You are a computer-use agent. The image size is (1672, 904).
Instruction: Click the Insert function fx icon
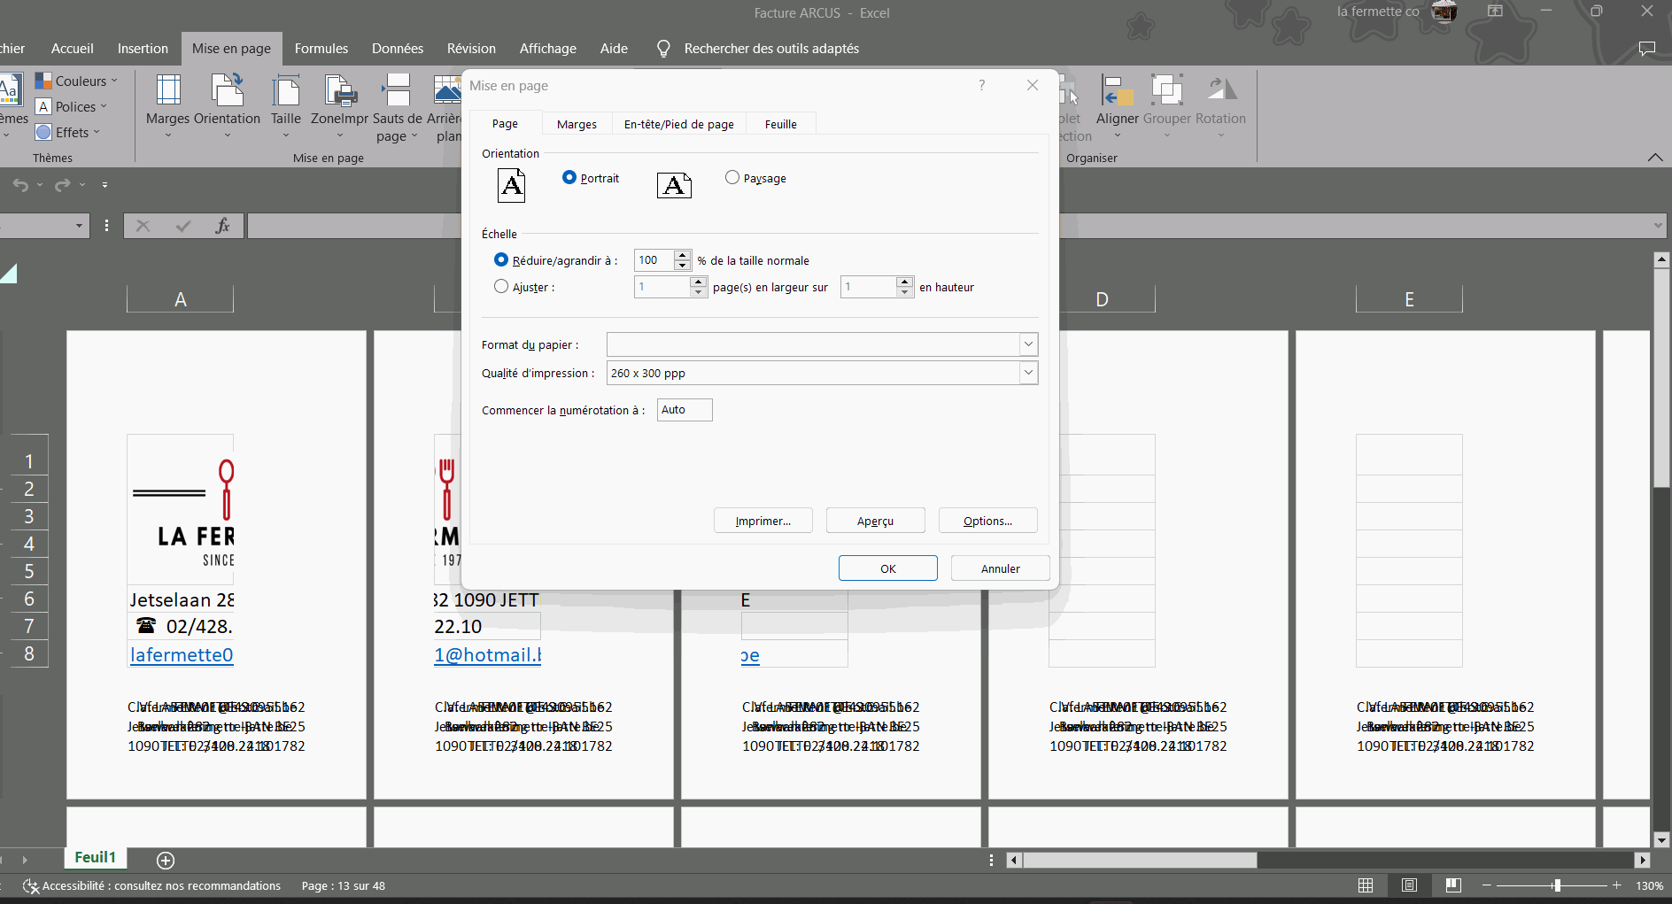click(222, 226)
